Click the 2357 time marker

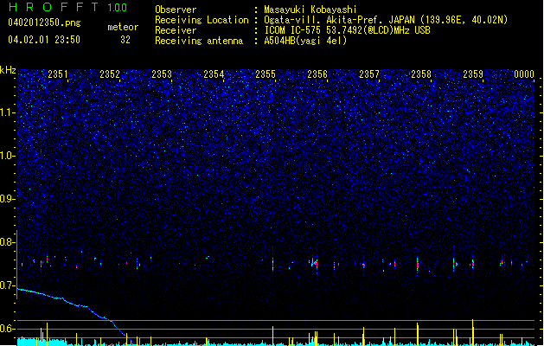pos(369,74)
